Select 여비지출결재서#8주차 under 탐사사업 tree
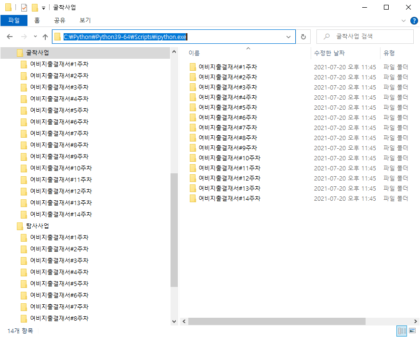Image resolution: width=420 pixels, height=337 pixels. pyautogui.click(x=59, y=318)
